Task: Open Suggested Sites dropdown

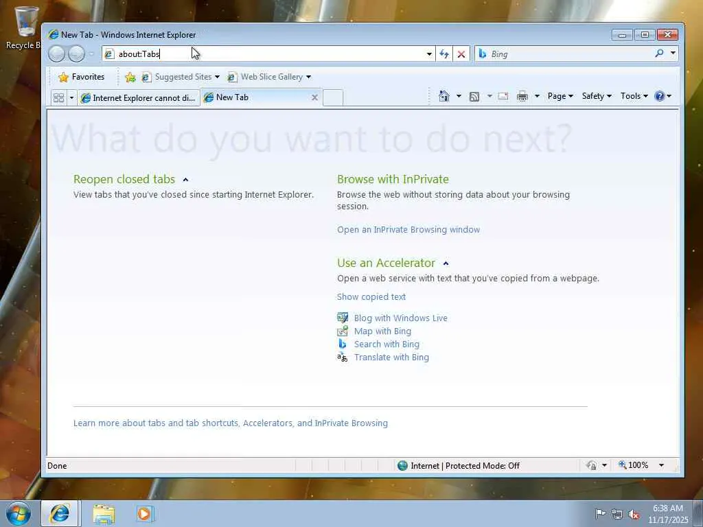Action: (x=181, y=77)
